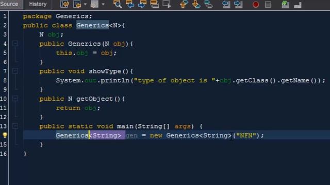Screen dimensions: 330x185
Task: Click the highlighted class name Generics on line 2
Action: (x=93, y=25)
